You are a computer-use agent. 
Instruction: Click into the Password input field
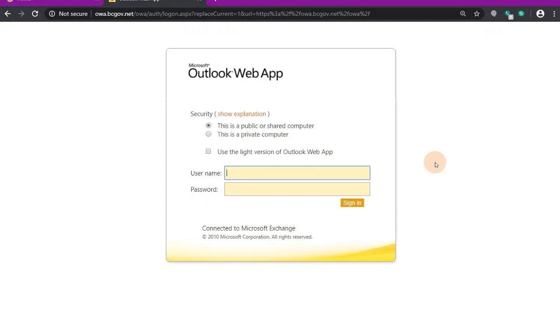click(x=297, y=189)
